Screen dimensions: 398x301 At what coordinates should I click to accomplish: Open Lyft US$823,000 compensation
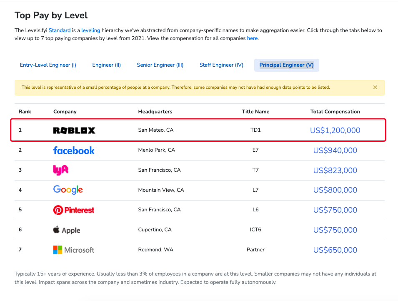[x=335, y=170]
